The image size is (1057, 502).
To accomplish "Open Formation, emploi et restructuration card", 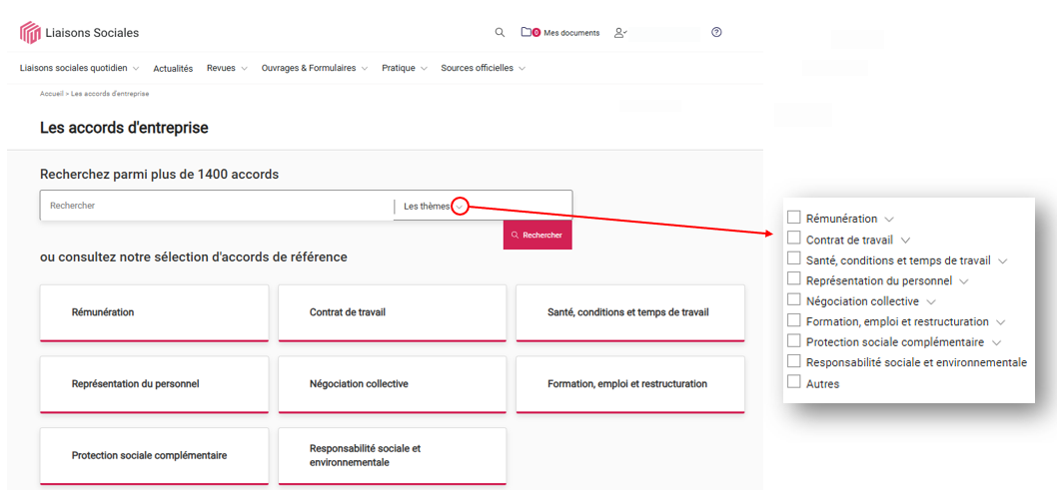I will (x=630, y=384).
